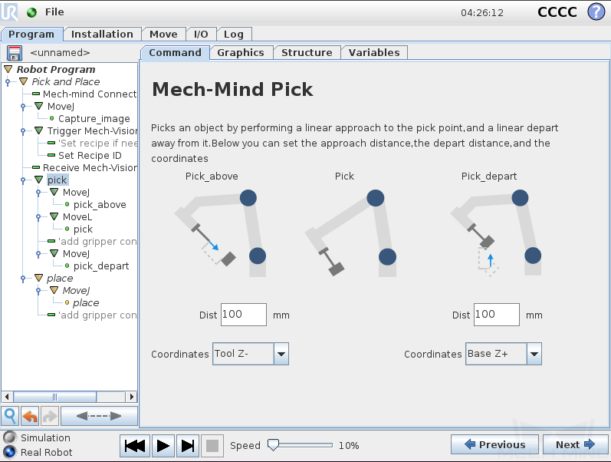611x462 pixels.
Task: Select the place waypoint with yellow dot
Action: pos(86,303)
